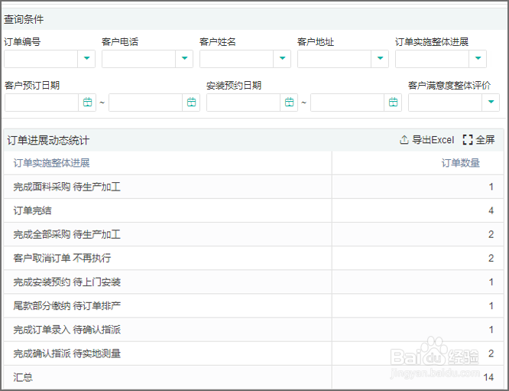
Task: Open calendar for 客户预订日期 end date
Action: point(191,103)
